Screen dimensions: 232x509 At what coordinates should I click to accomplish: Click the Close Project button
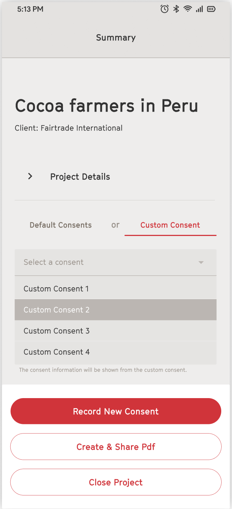point(116,482)
